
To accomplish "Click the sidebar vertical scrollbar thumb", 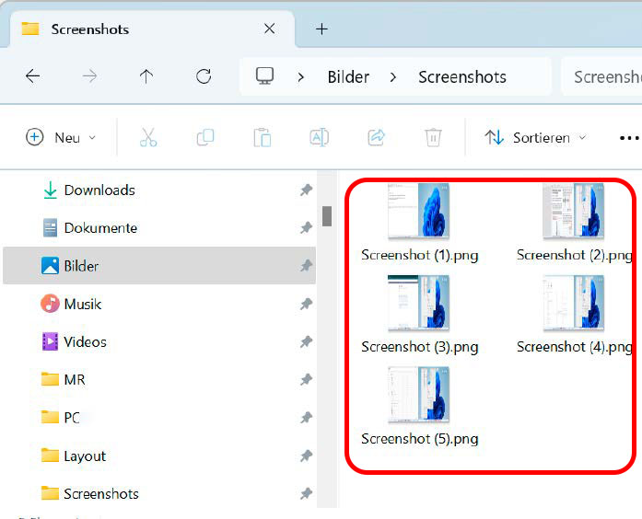I will coord(327,216).
